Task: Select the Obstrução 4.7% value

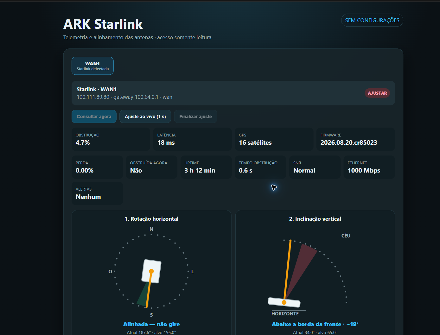Action: click(x=83, y=142)
